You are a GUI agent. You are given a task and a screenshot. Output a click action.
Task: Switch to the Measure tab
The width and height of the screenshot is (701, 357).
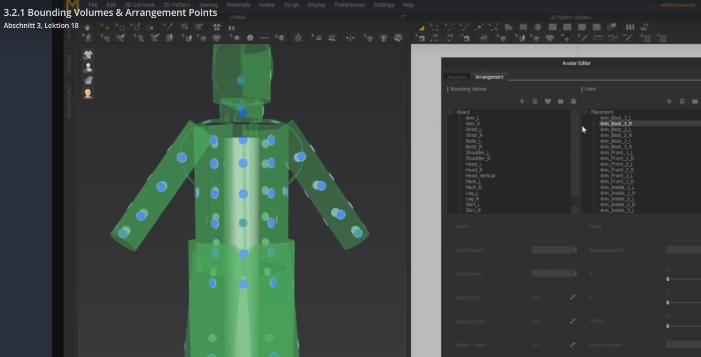[456, 77]
